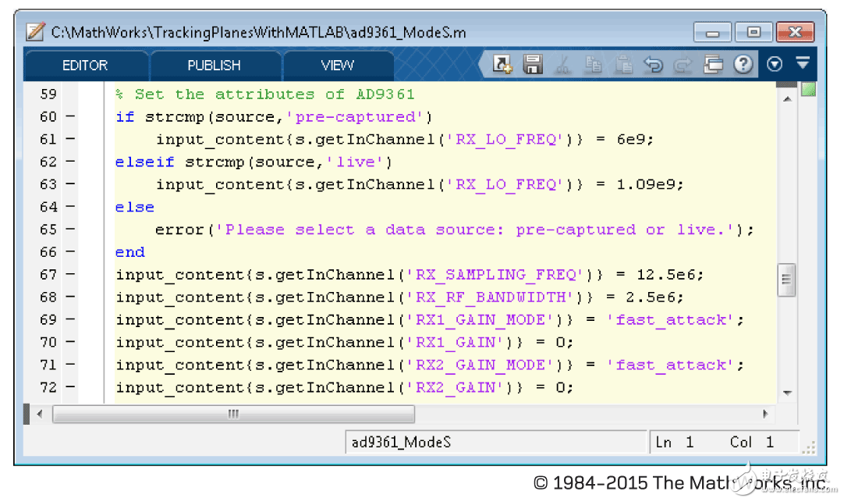Click the new shortcut icon in toolbar
The image size is (844, 502).
tap(502, 65)
